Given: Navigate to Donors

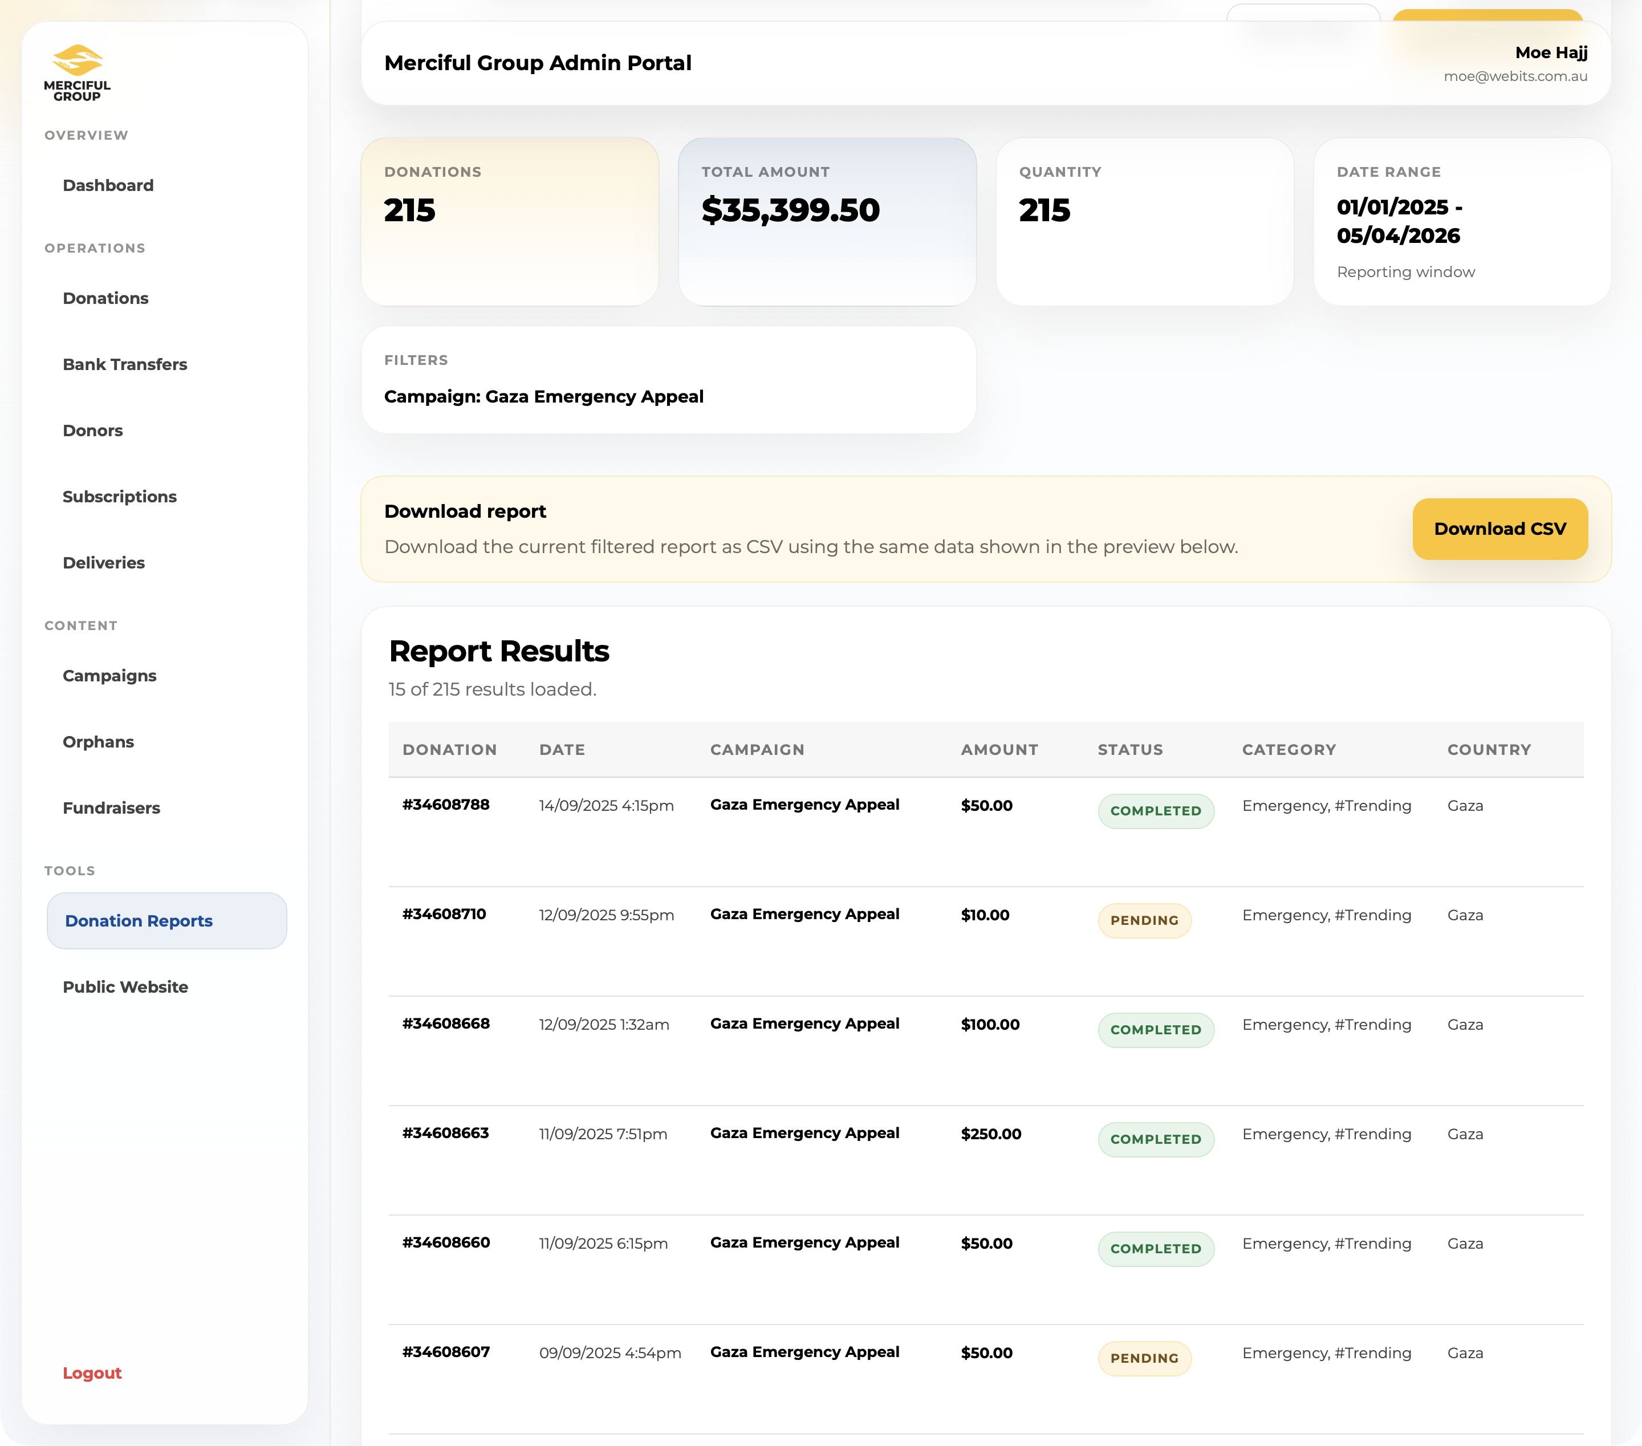Looking at the screenshot, I should click(x=92, y=430).
